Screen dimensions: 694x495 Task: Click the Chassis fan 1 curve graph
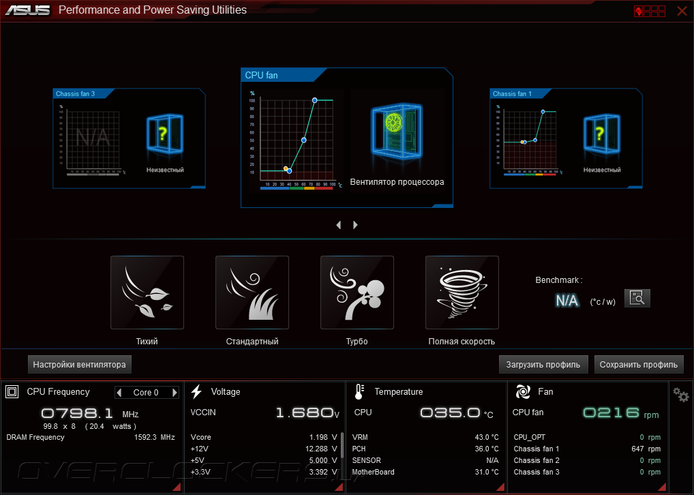click(530, 140)
